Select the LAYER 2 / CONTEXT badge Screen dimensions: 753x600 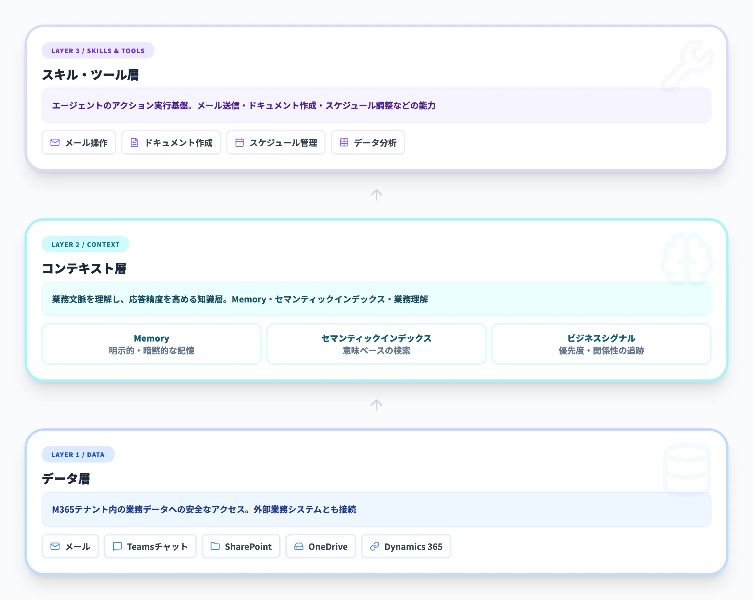[86, 244]
